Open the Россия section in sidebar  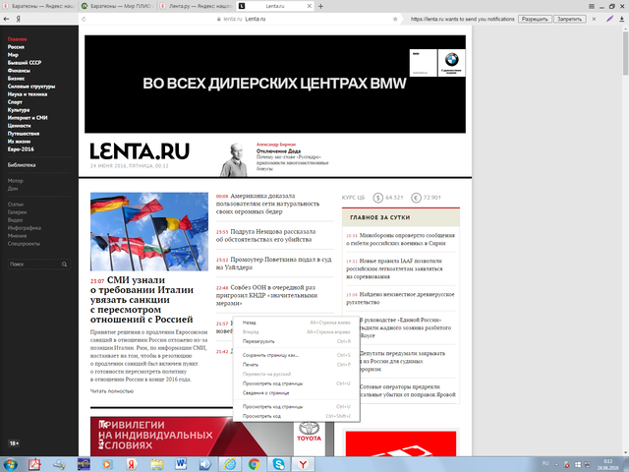coord(16,47)
